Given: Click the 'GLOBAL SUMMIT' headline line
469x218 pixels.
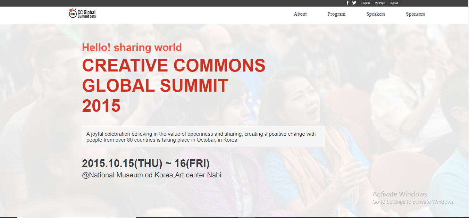Looking at the screenshot, I should pyautogui.click(x=155, y=85).
